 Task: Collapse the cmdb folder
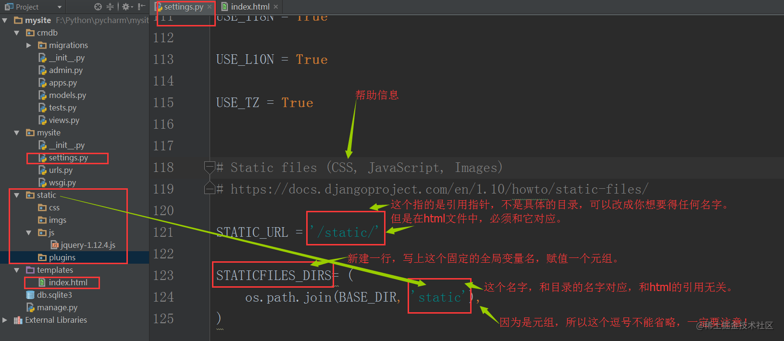pos(17,33)
